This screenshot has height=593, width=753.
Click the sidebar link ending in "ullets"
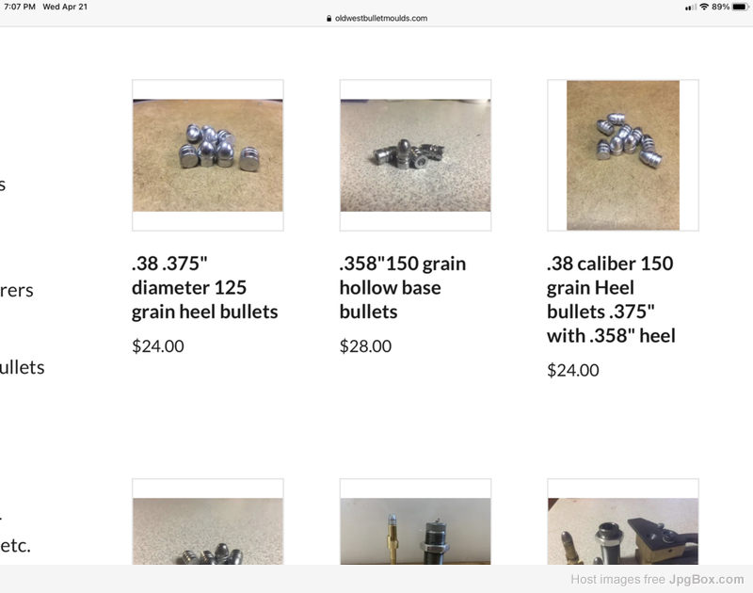[x=22, y=367]
